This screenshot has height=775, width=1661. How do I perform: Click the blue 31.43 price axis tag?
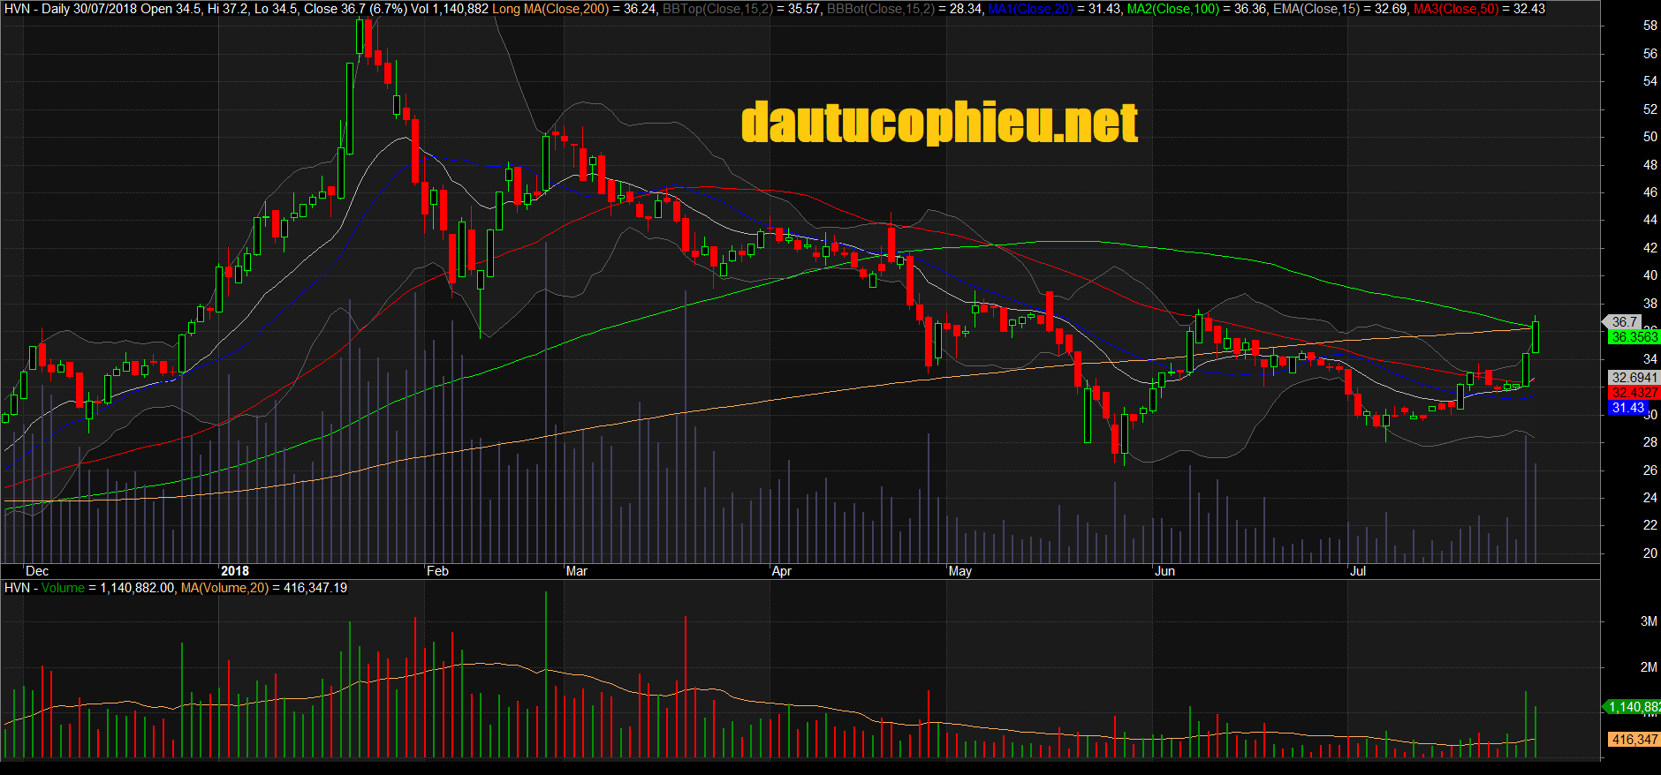click(x=1627, y=408)
